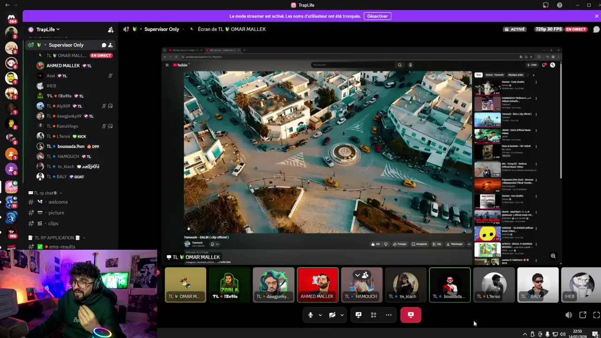Toggle microphone mute in call controls
The height and width of the screenshot is (338, 601).
[310, 315]
